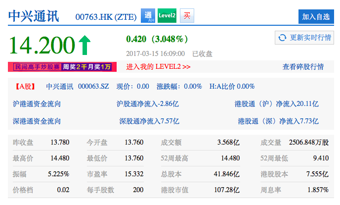
Task: Follow the 进入我的 LEVEL2 link
Action: tap(158, 66)
